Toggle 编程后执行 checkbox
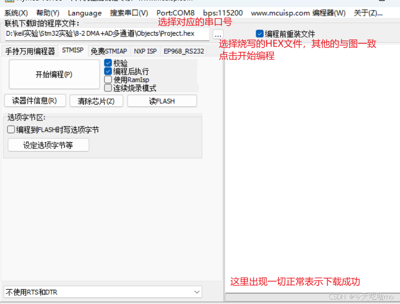The image size is (400, 304). (x=108, y=71)
